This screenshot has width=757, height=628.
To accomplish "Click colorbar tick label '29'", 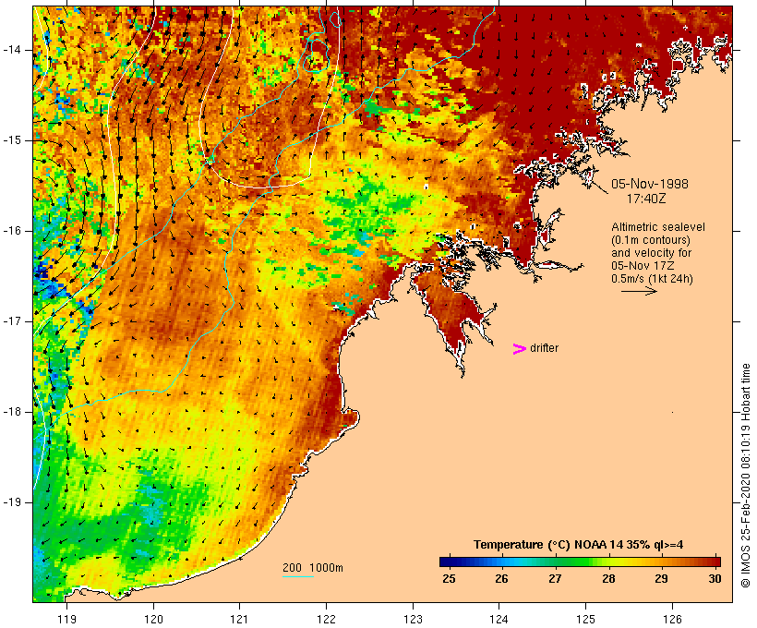I will [x=661, y=579].
